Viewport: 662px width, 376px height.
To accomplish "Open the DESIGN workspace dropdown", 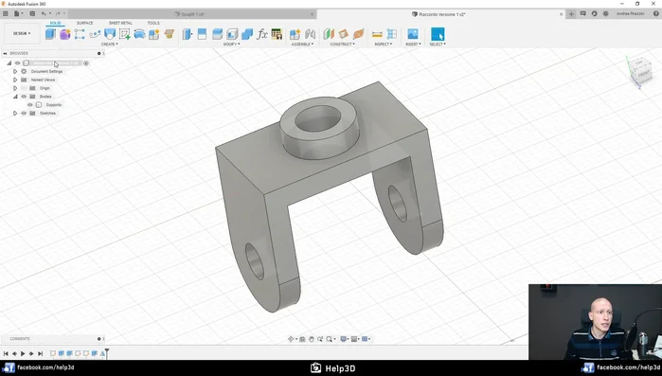I will tap(22, 33).
